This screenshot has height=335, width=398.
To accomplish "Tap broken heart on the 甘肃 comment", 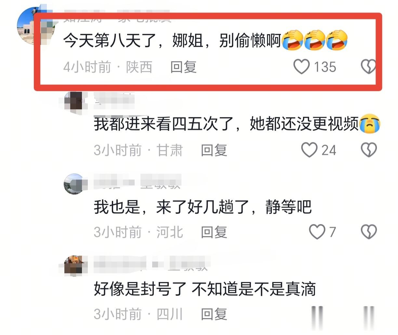I will 369,150.
